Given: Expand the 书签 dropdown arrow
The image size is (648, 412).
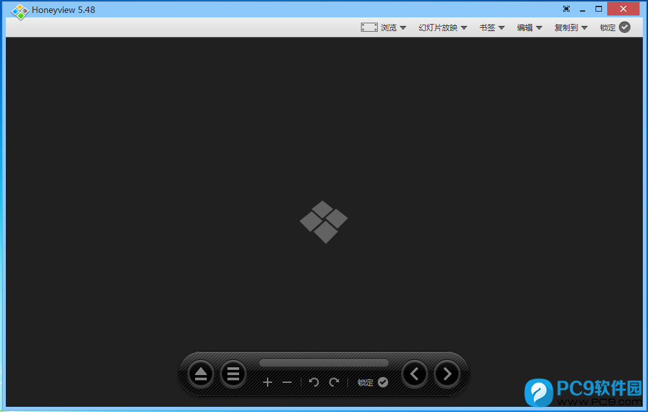Looking at the screenshot, I should [502, 28].
